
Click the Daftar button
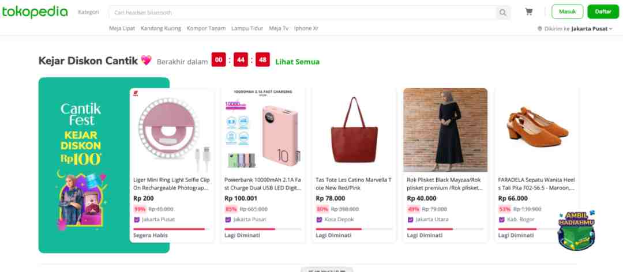603,12
